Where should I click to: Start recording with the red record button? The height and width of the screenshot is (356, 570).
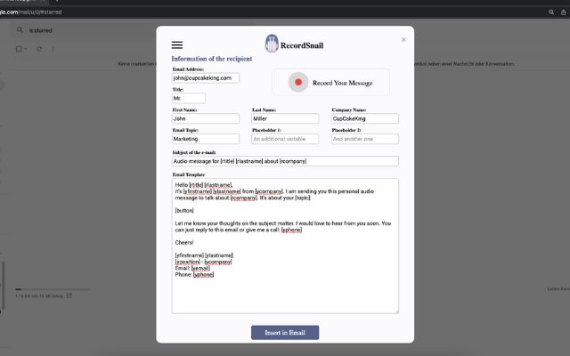pyautogui.click(x=298, y=83)
